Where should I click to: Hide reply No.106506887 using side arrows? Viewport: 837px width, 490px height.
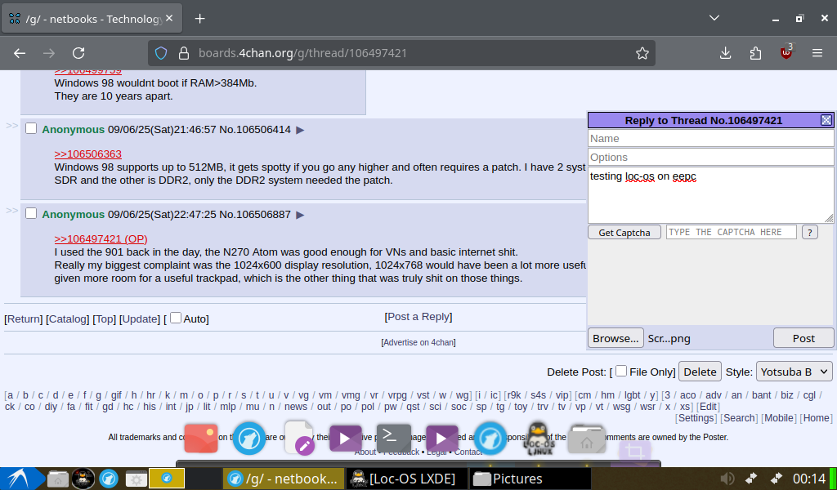pos(11,211)
